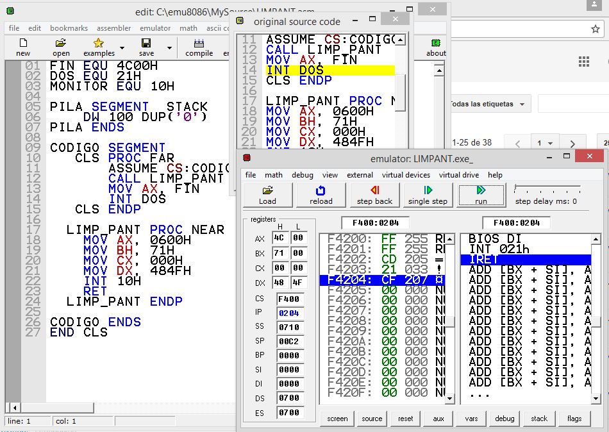
Task: Click the AX high byte register field
Action: click(x=279, y=238)
